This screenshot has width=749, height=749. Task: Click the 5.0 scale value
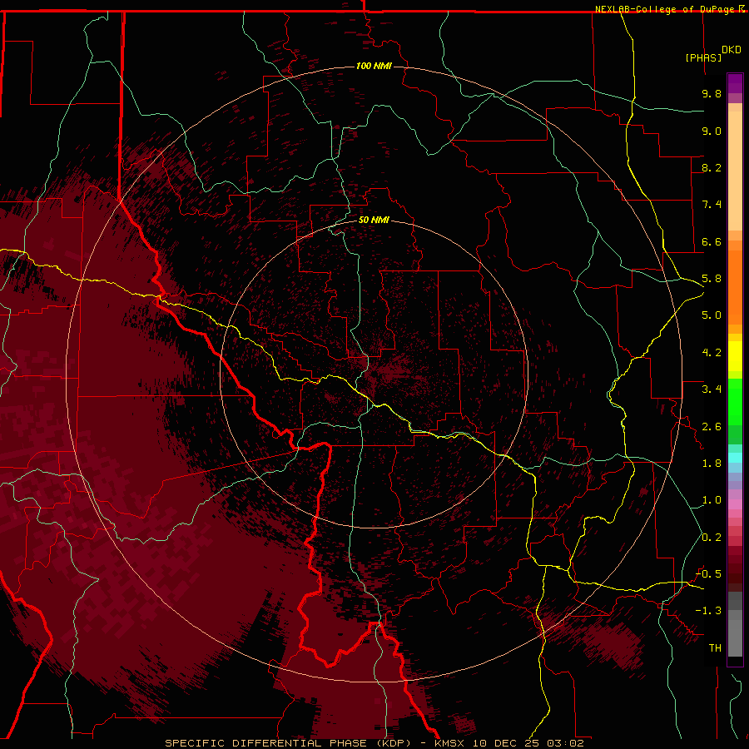tap(712, 315)
